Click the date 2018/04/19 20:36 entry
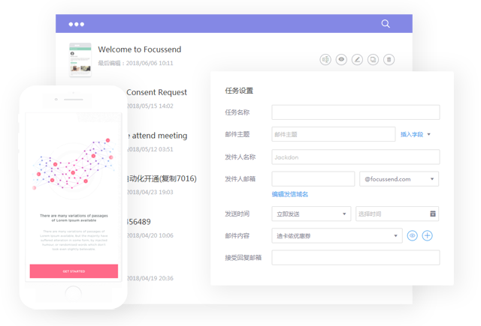This screenshot has height=326, width=481. pos(150,278)
